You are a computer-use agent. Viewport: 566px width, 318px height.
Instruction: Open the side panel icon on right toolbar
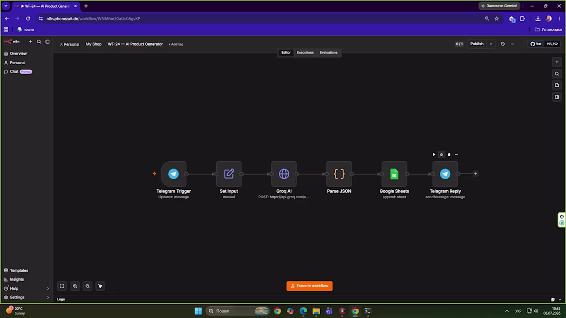pos(557,97)
